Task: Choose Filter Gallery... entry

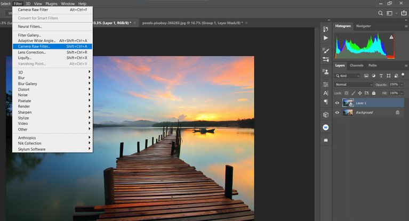Action: point(52,35)
